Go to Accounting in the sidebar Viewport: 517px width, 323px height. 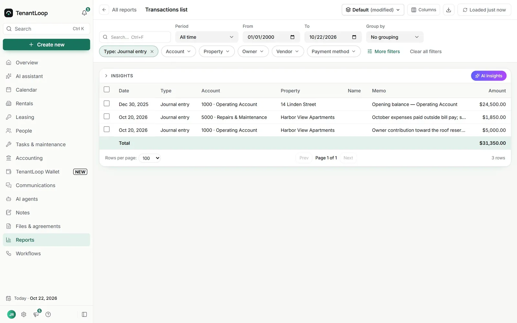coord(47,158)
